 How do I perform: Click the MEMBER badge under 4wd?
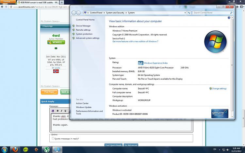pos(56,42)
